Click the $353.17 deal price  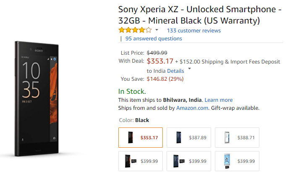pos(160,61)
